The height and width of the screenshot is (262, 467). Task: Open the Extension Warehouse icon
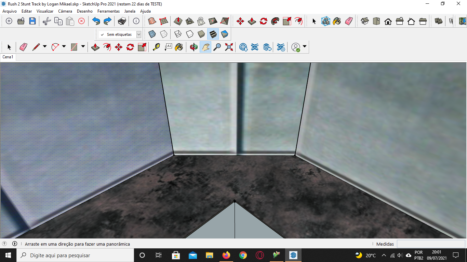tap(255, 47)
